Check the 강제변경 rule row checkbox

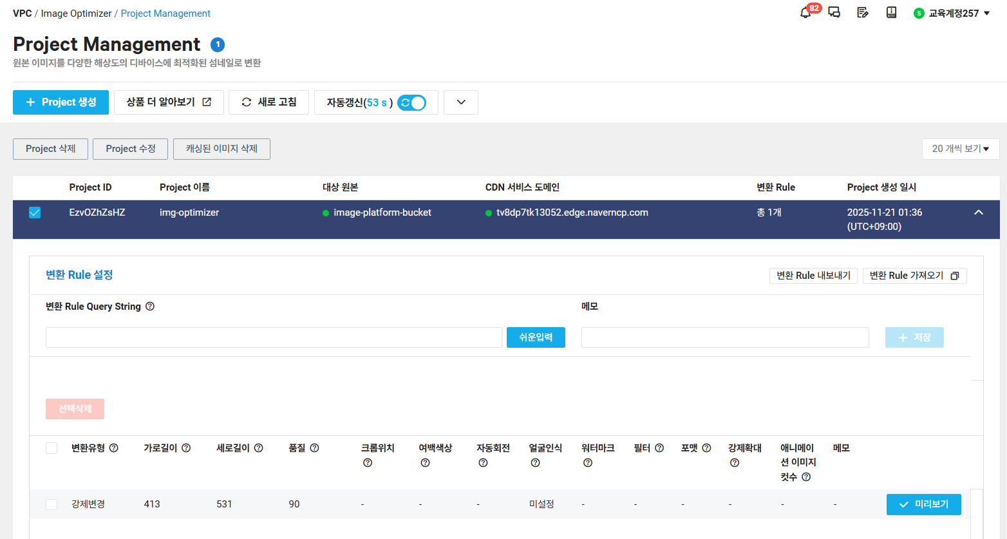coord(52,504)
